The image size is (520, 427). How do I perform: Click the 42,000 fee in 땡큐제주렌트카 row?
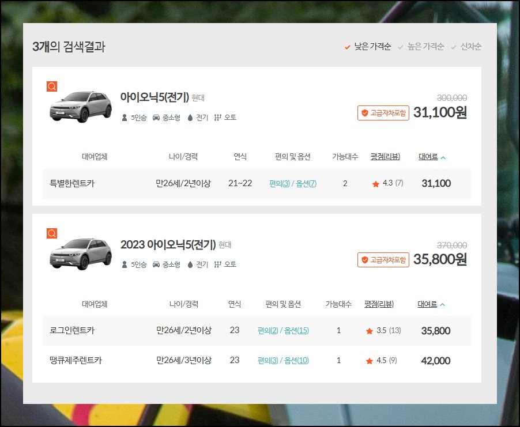(436, 360)
